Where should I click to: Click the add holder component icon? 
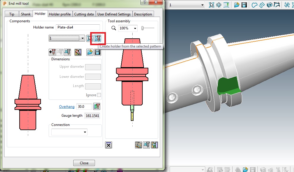tap(52, 52)
